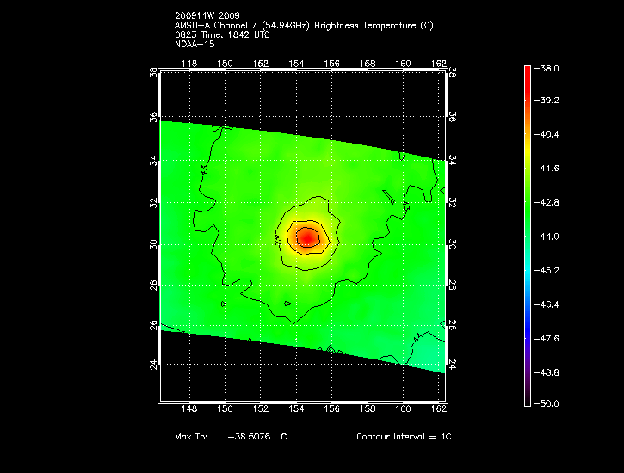This screenshot has height=473, width=624.
Task: Click the red warm core at storm center
Action: click(307, 237)
